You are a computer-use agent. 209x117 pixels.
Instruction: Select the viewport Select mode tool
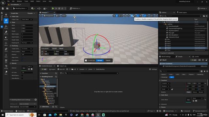(114, 16)
